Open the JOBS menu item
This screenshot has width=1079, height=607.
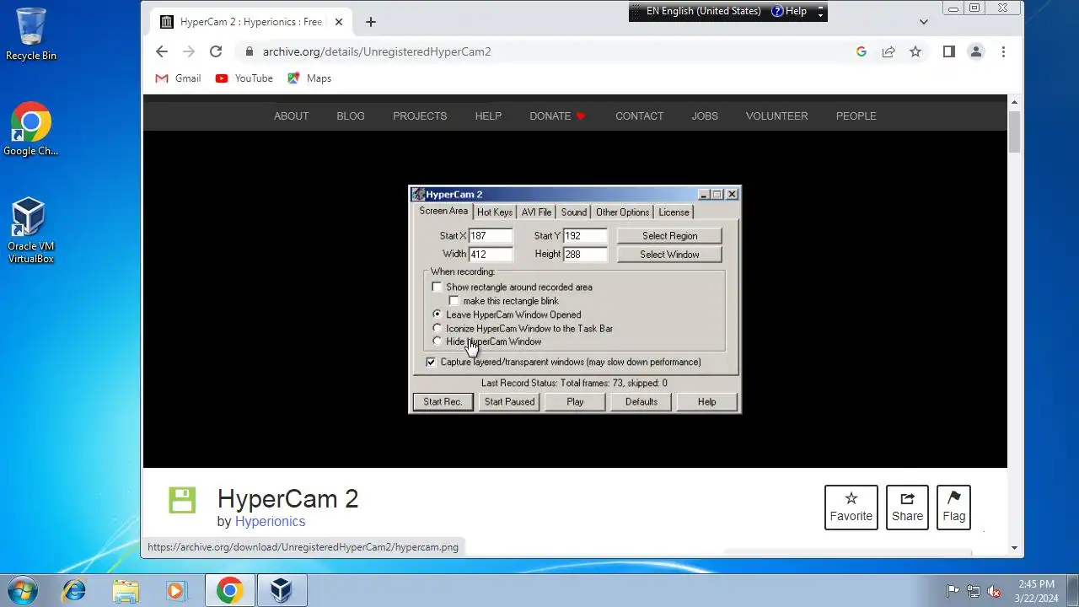[705, 116]
